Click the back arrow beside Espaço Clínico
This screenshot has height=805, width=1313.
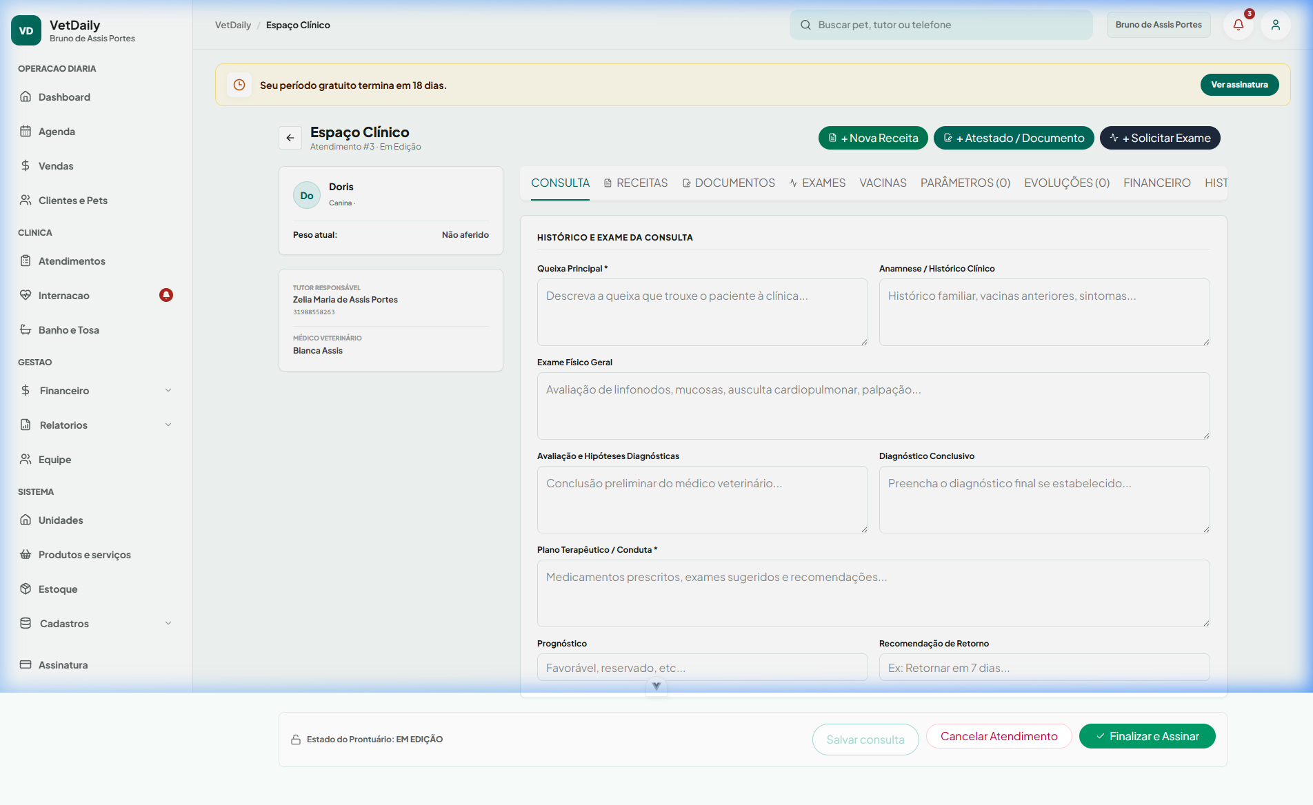click(x=290, y=138)
